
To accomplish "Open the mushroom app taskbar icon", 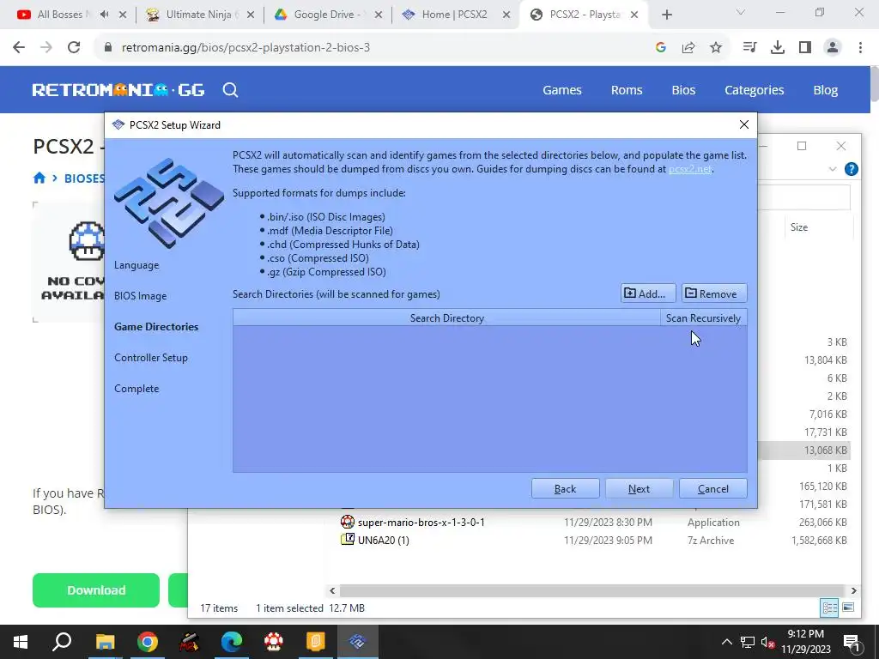I will pos(274,642).
